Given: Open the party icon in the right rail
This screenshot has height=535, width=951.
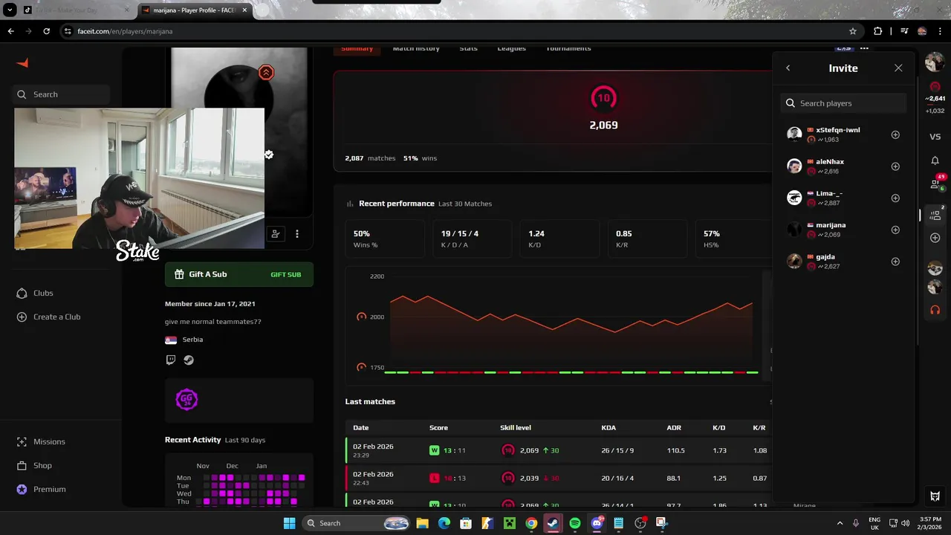Looking at the screenshot, I should pos(935,214).
